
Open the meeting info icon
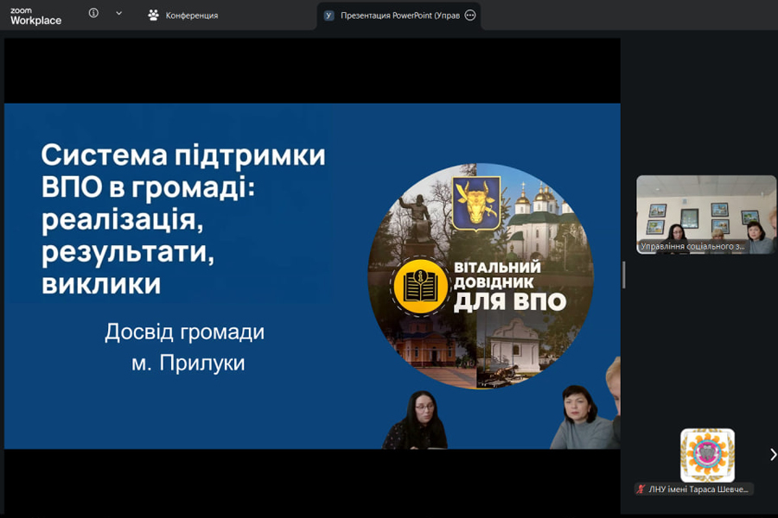coord(93,14)
